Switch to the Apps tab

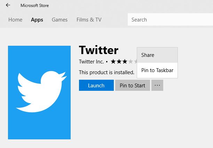pos(37,20)
